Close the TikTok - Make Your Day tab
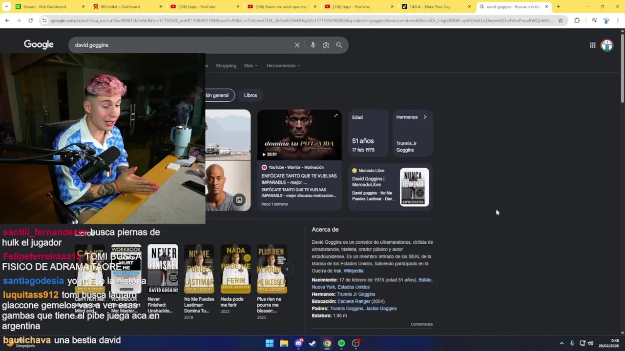The image size is (625, 351). tap(469, 7)
